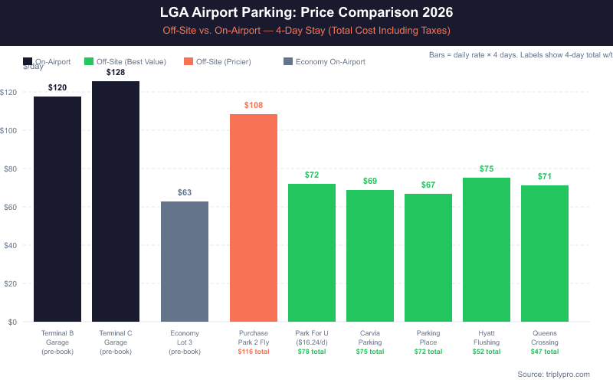Click the Hyatt Flushing bar

click(487, 249)
